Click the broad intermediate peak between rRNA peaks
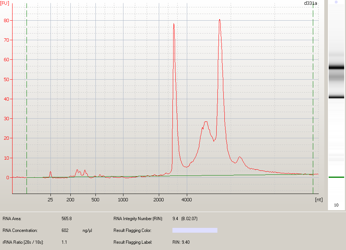The width and height of the screenshot is (346, 250). [206, 122]
